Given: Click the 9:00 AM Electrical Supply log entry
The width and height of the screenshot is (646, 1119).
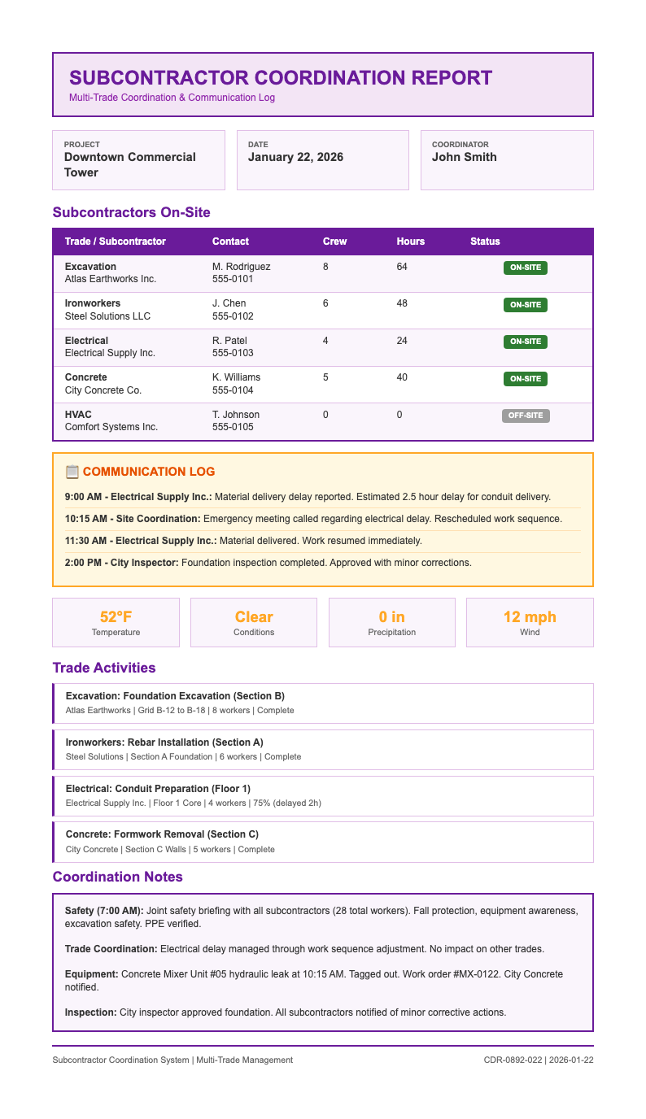Looking at the screenshot, I should tap(308, 497).
